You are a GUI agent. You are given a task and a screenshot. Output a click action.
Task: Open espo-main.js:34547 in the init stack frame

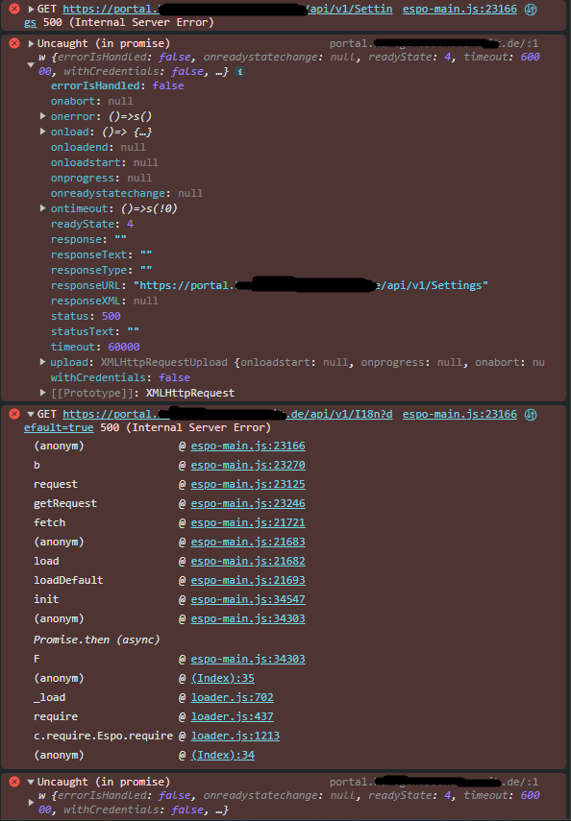[x=248, y=599]
